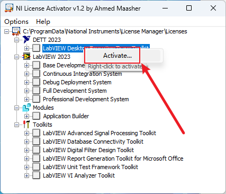
Task: Open the Help menu
Action: click(43, 22)
